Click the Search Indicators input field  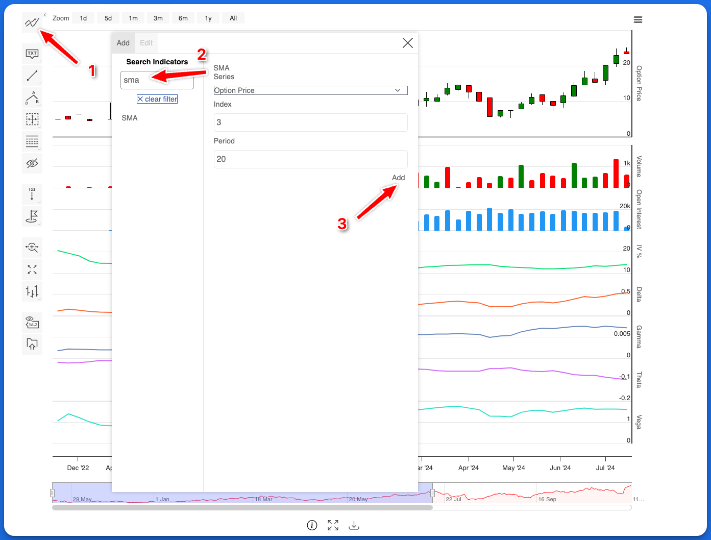[157, 80]
